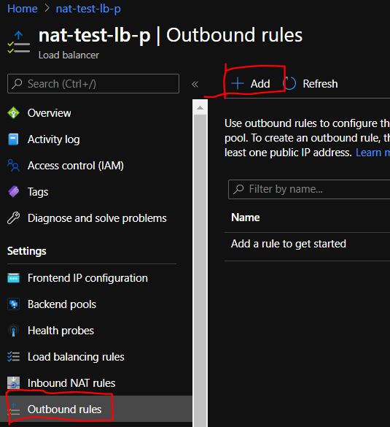Go to the Home breadcrumb link

23,9
